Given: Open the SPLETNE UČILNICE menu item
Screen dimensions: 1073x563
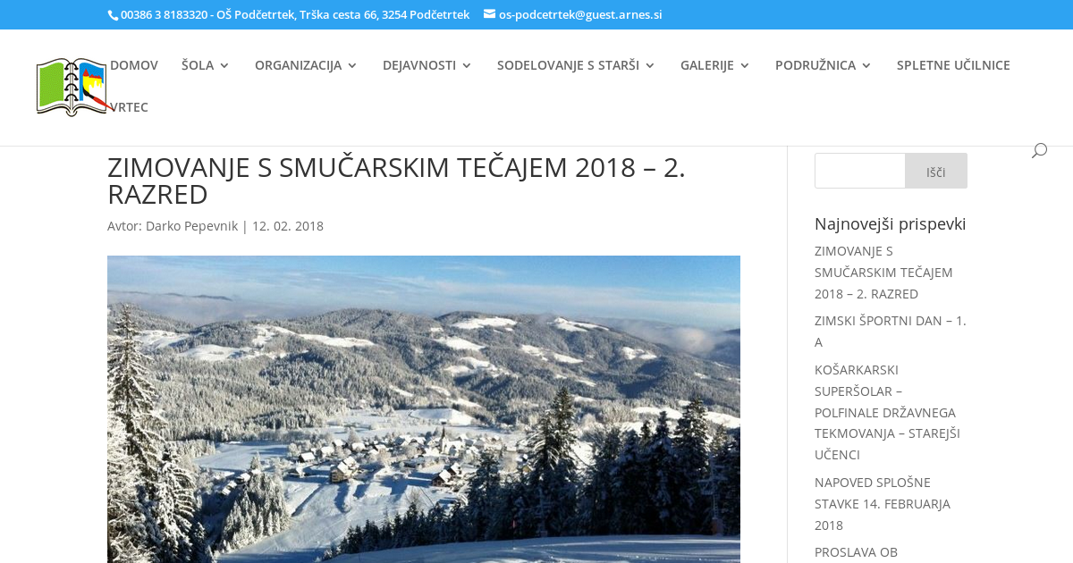Looking at the screenshot, I should 953,65.
